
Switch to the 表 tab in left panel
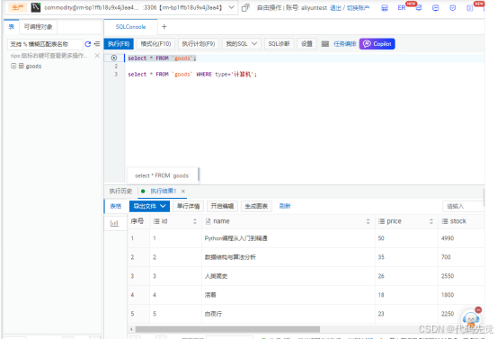12,27
